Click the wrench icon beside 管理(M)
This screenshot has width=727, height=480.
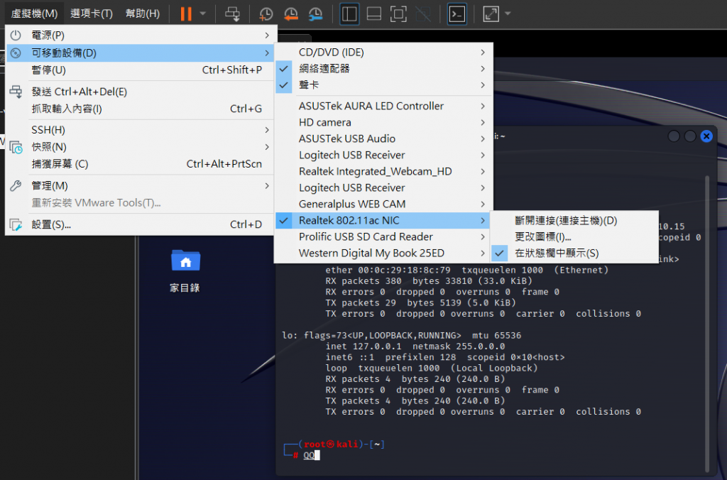coord(16,186)
